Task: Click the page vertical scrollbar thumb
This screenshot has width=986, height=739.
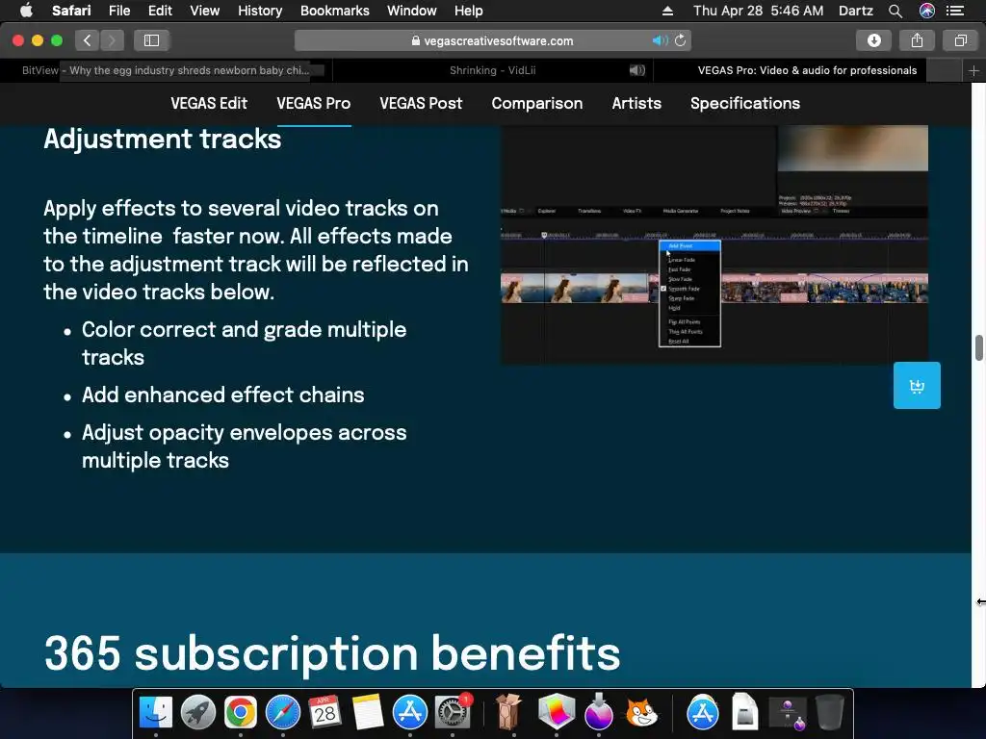Action: 979,348
